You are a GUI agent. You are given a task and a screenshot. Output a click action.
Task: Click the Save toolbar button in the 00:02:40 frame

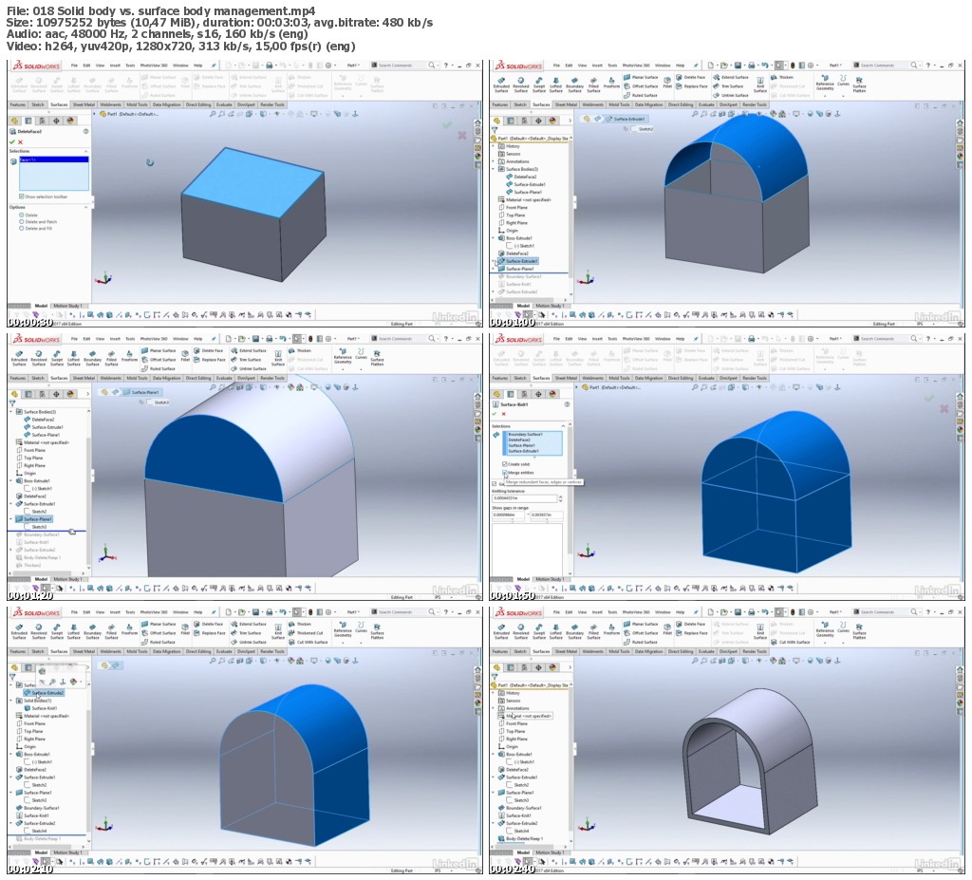pyautogui.click(x=738, y=612)
